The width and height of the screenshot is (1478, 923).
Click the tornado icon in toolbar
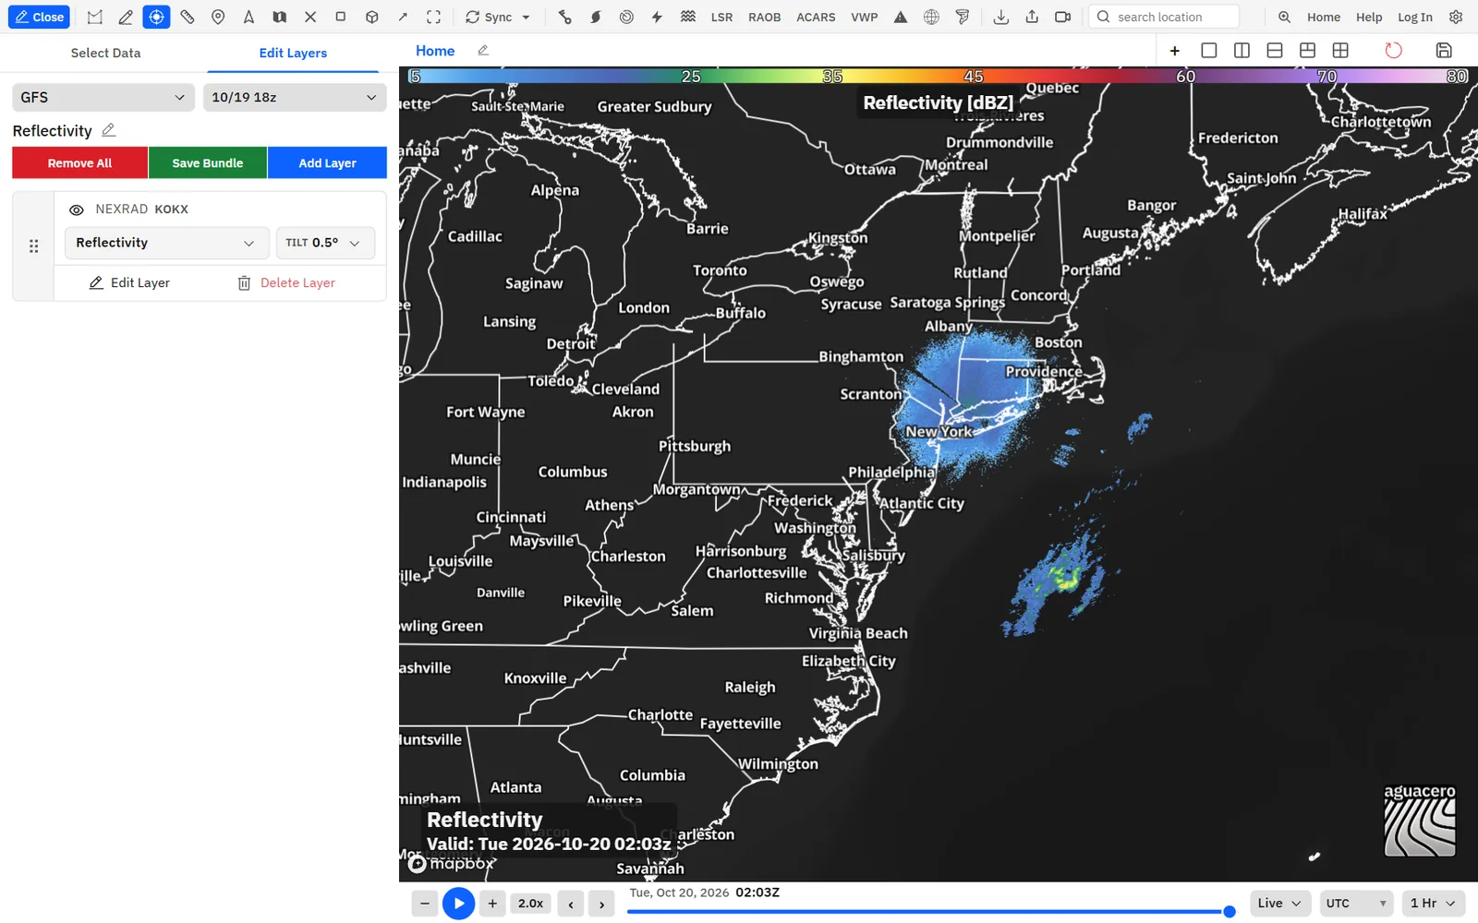pyautogui.click(x=963, y=17)
